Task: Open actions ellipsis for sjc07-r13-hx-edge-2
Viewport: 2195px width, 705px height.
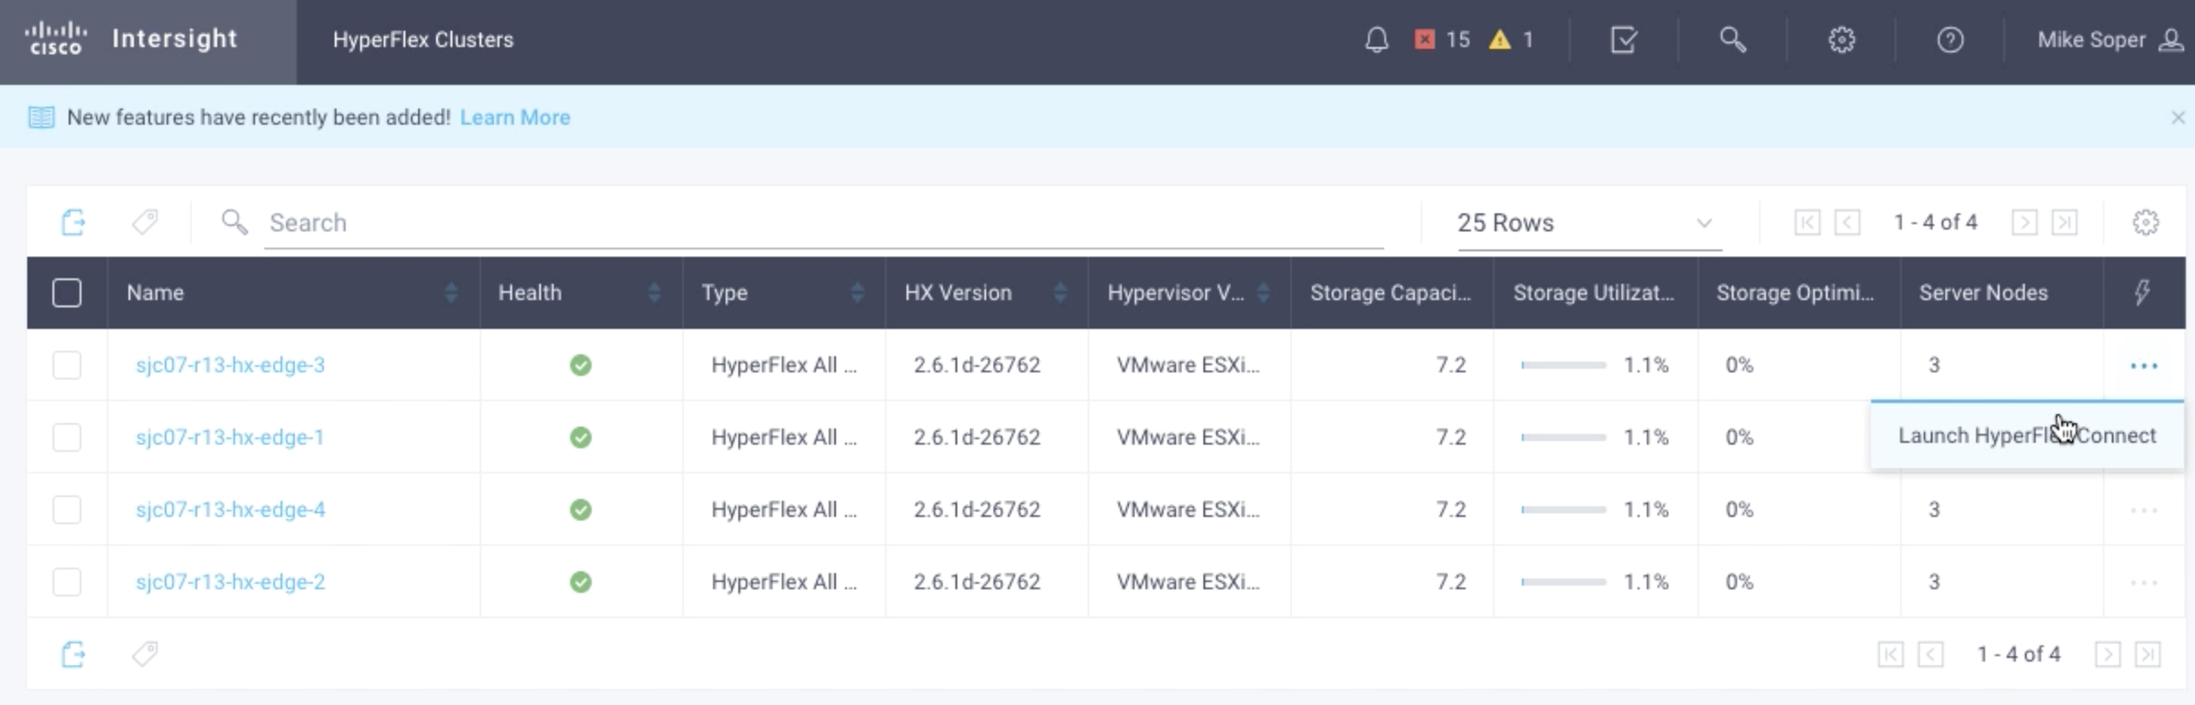Action: (2143, 582)
